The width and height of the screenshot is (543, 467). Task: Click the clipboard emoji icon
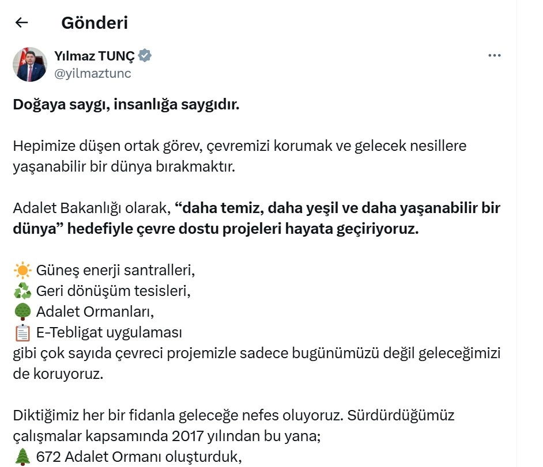(x=22, y=333)
